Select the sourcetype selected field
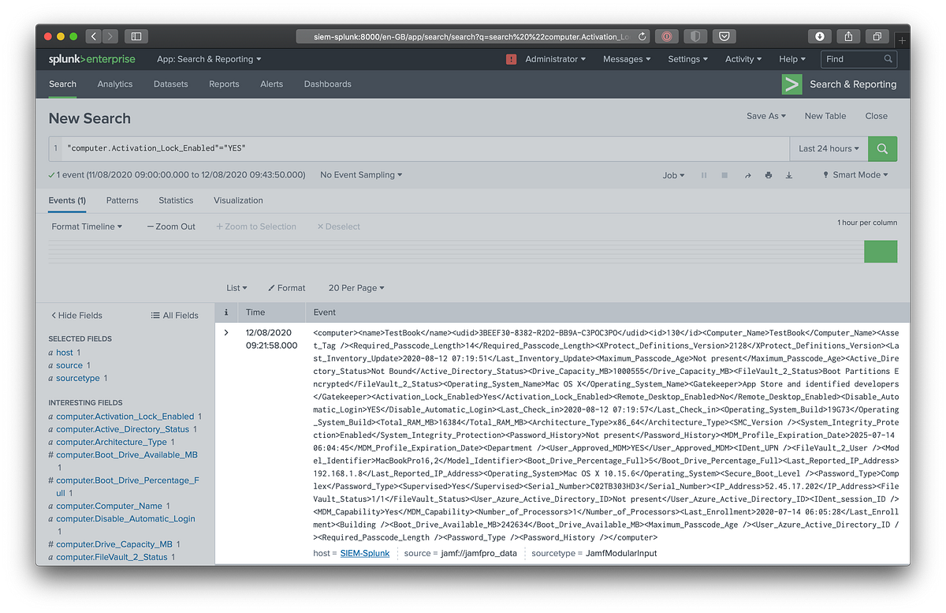This screenshot has height=613, width=946. pos(78,378)
